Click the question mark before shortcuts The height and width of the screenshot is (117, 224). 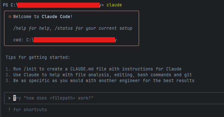point(9,110)
